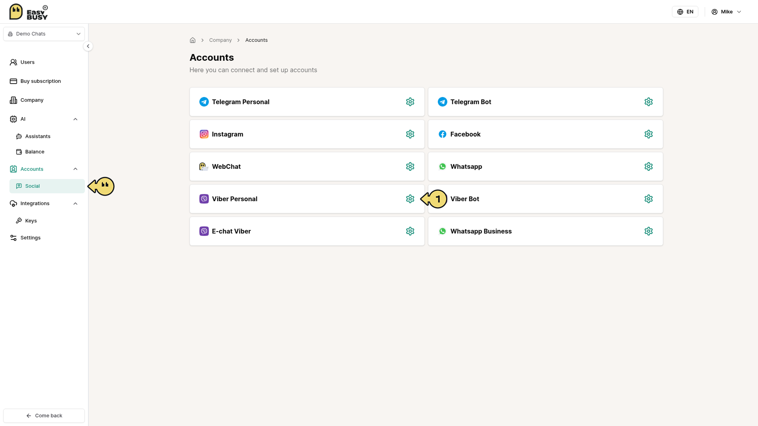This screenshot has width=758, height=426.
Task: Click the home breadcrumb icon
Action: tap(193, 40)
